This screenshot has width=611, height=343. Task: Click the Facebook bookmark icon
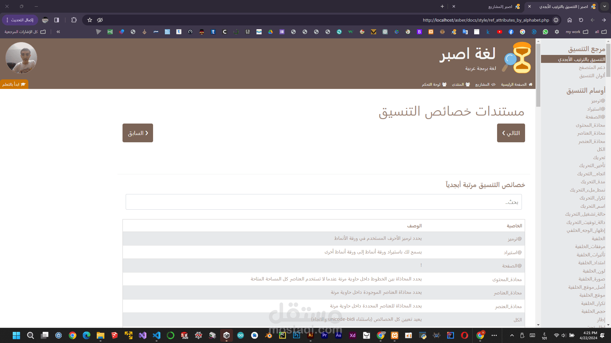tap(511, 32)
